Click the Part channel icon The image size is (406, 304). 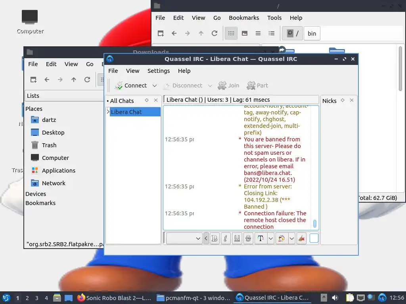coord(251,85)
